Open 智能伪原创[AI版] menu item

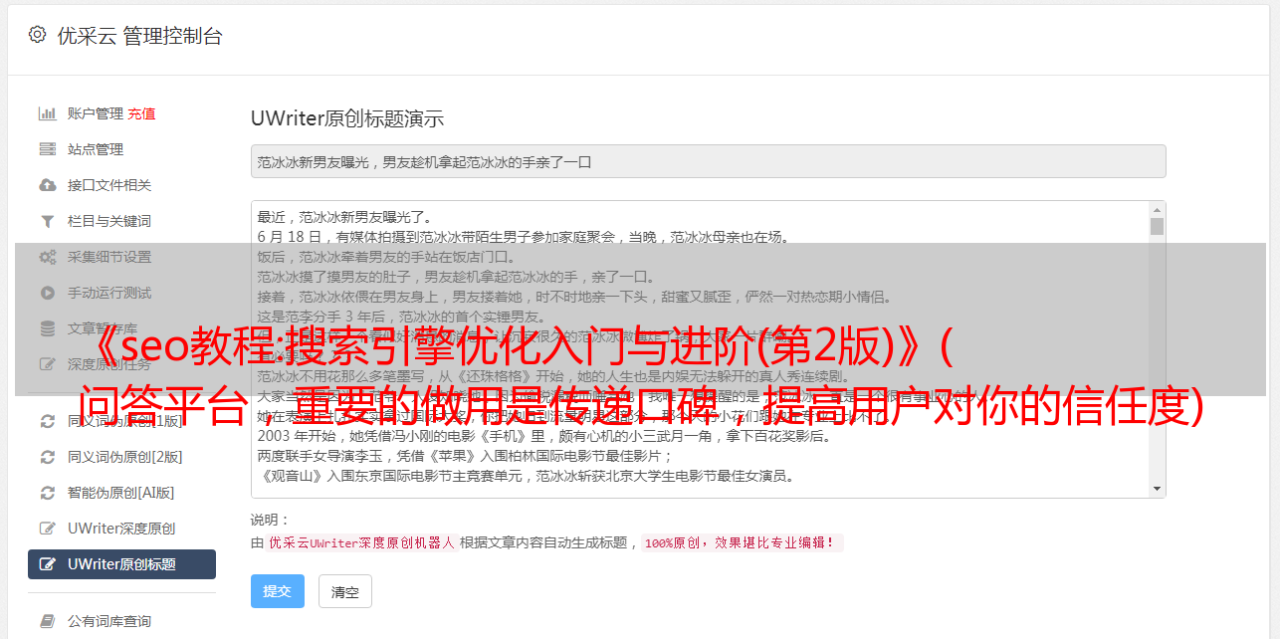121,493
